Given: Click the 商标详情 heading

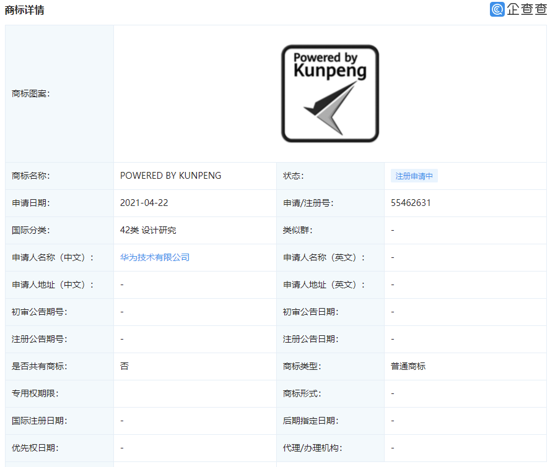Looking at the screenshot, I should pyautogui.click(x=25, y=10).
